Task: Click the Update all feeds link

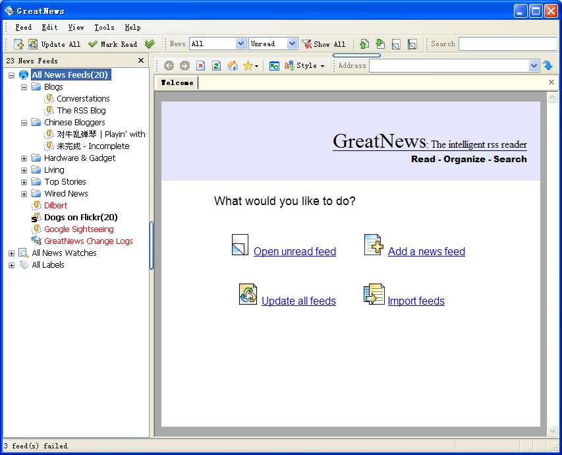Action: (x=298, y=301)
